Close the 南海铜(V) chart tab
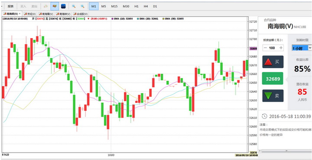This screenshot has height=160, width=312. click(19, 14)
